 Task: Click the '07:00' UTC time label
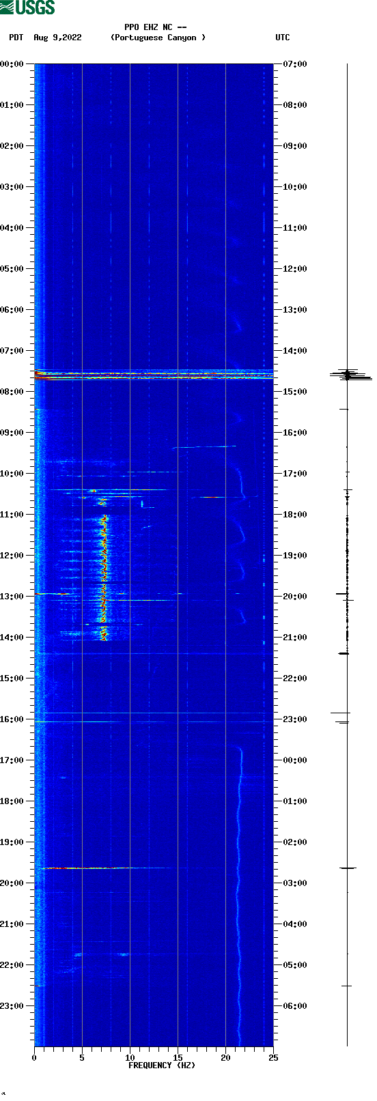[295, 63]
